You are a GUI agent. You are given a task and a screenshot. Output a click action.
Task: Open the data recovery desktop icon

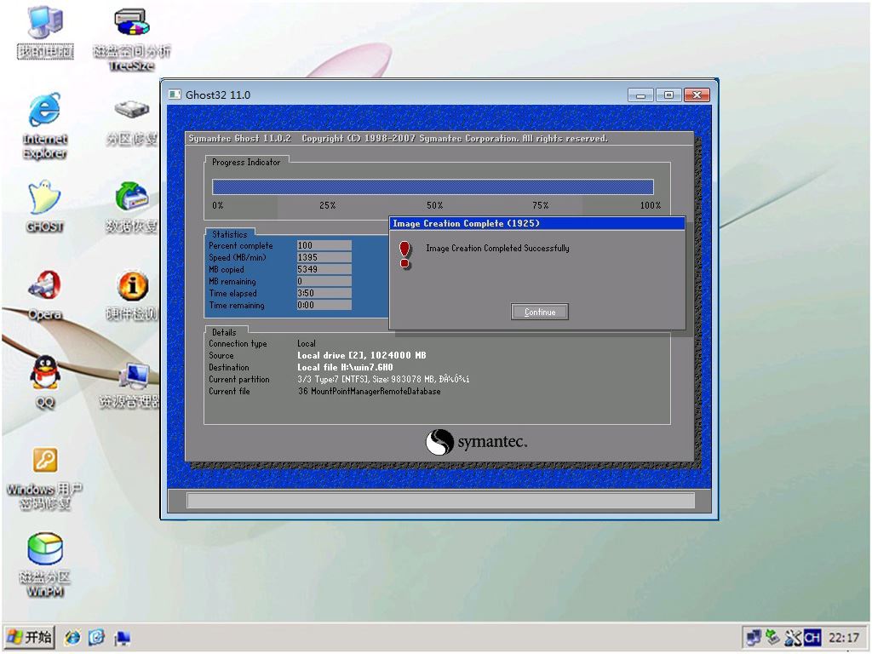(x=132, y=206)
